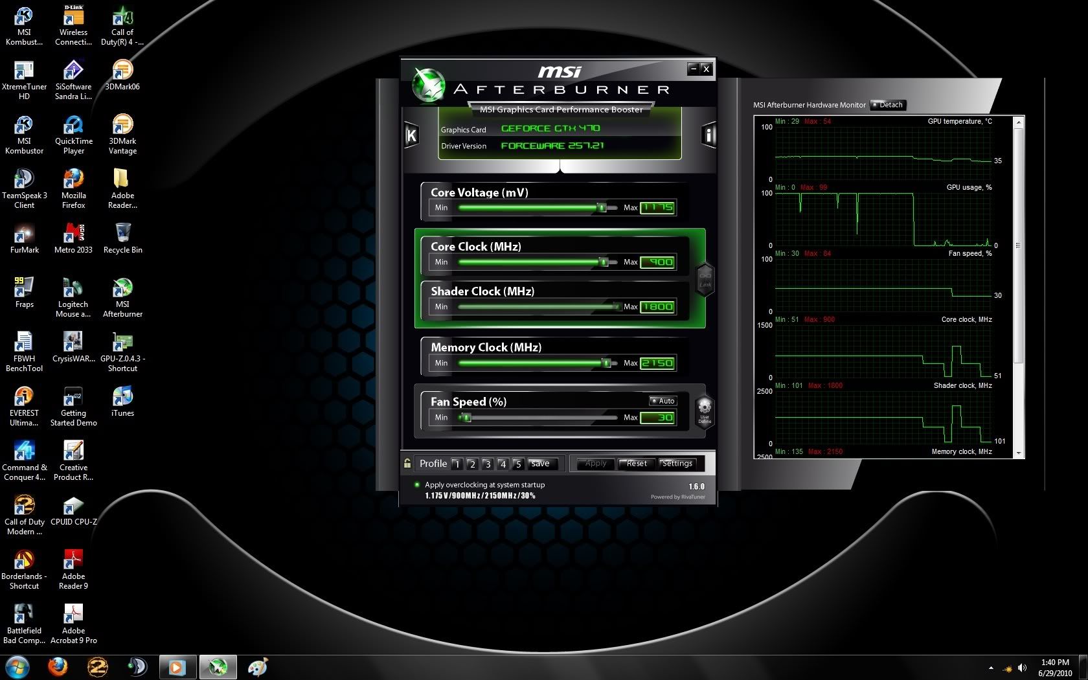The height and width of the screenshot is (680, 1088).
Task: Open Call of Duty 4 desktop shortcut
Action: point(122,25)
